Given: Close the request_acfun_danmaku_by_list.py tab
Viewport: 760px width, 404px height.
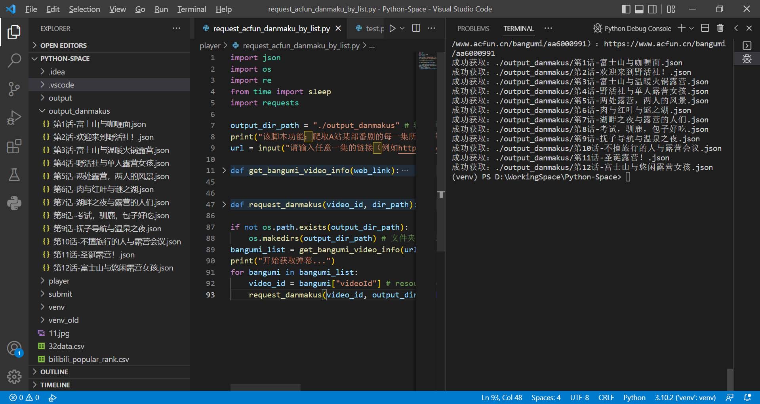Looking at the screenshot, I should tap(339, 29).
